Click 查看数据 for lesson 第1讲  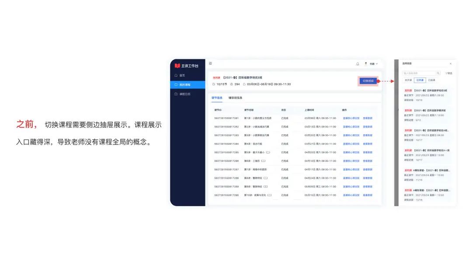click(x=368, y=118)
